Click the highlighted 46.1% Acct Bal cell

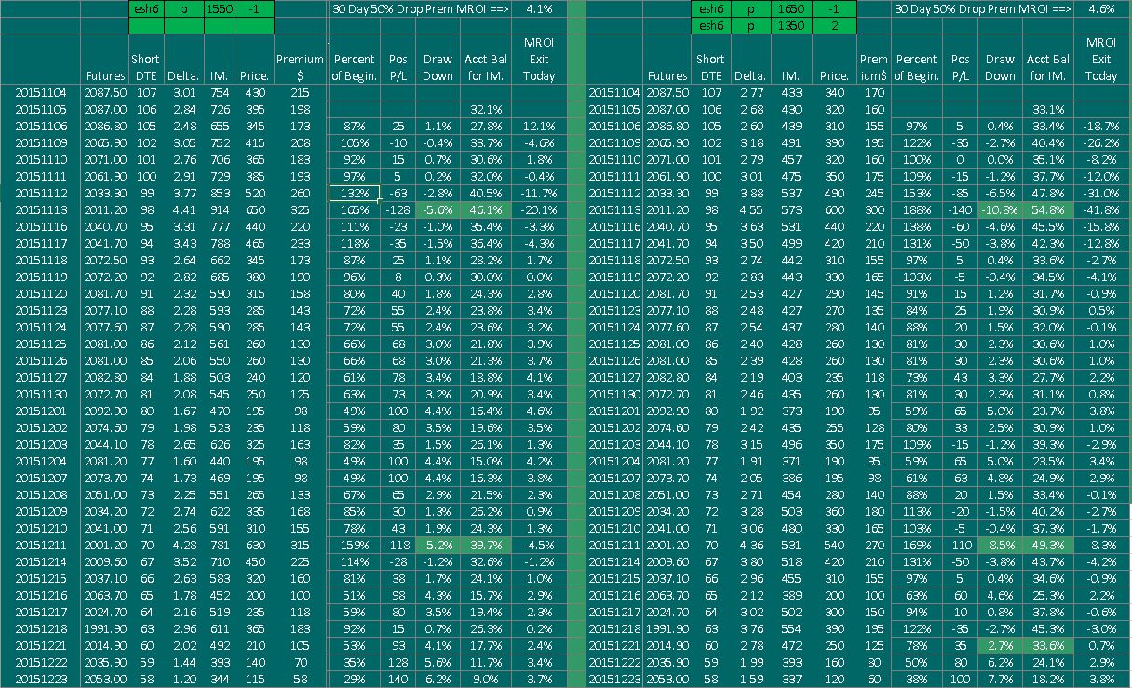tap(486, 210)
